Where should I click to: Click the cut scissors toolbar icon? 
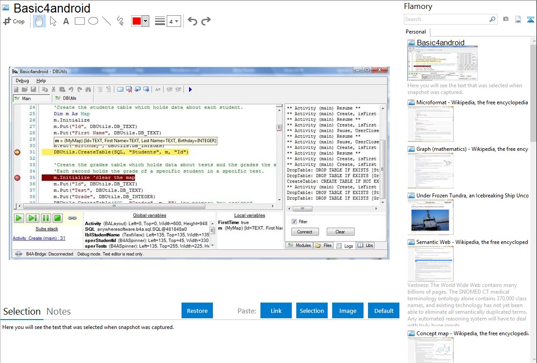tap(53, 90)
